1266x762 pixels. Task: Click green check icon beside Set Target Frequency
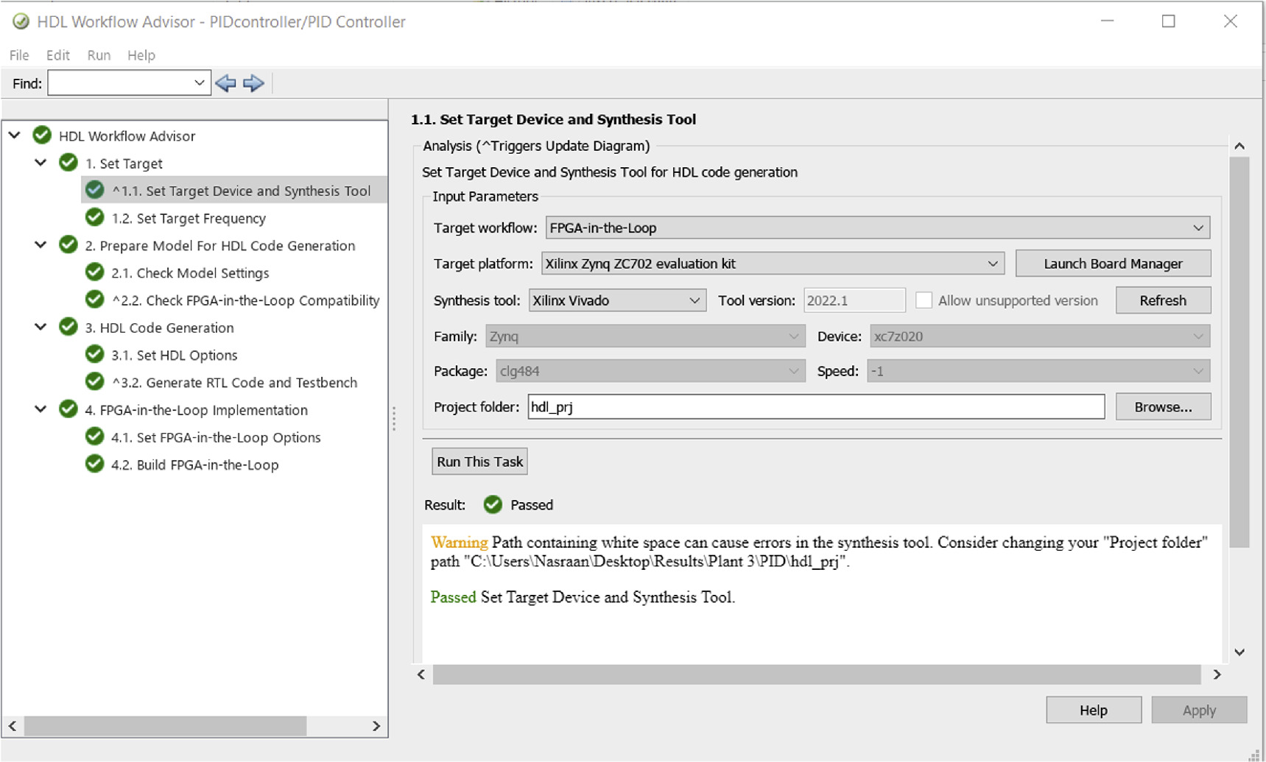[x=94, y=217]
